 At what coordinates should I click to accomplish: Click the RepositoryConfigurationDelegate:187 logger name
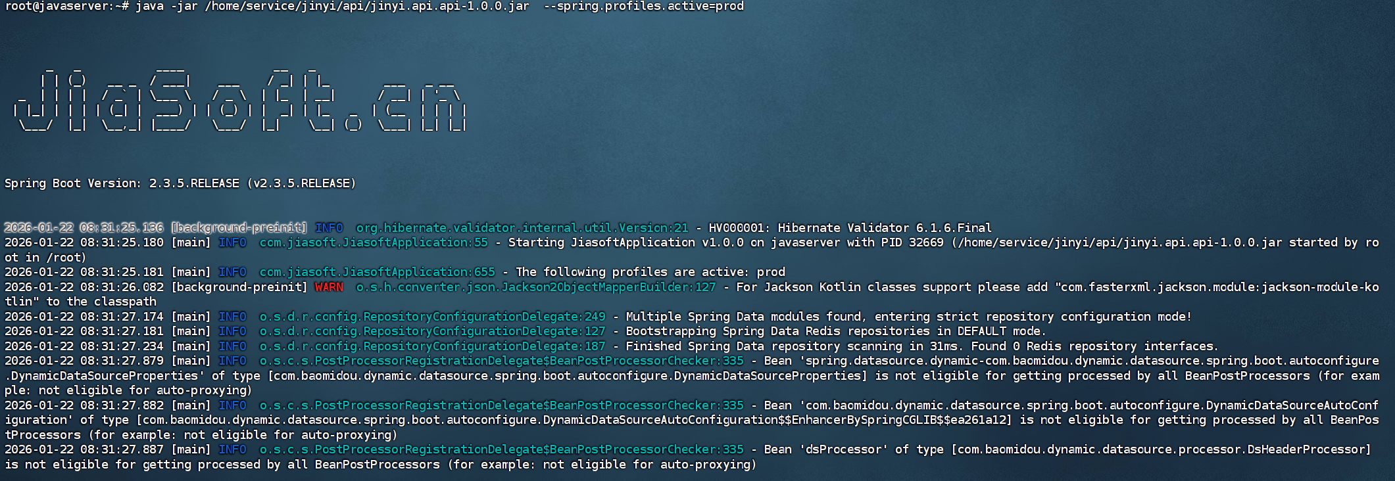432,346
